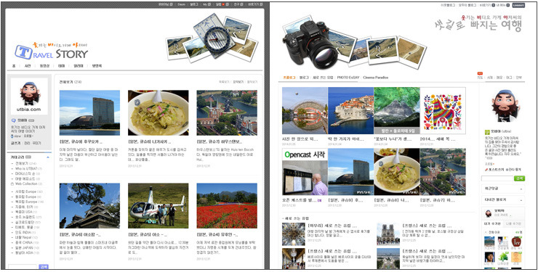Click 글쓰기 link under left profile
Screen dimensions: 538x272
click(15, 143)
